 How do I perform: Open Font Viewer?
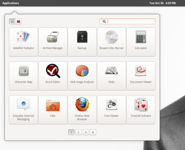112,110
